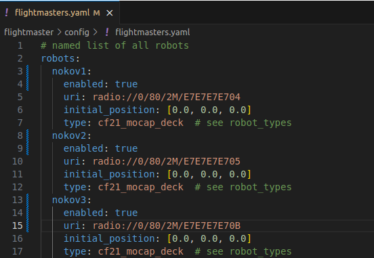
Task: Place cursor on the nokov1 key
Action: [x=69, y=71]
